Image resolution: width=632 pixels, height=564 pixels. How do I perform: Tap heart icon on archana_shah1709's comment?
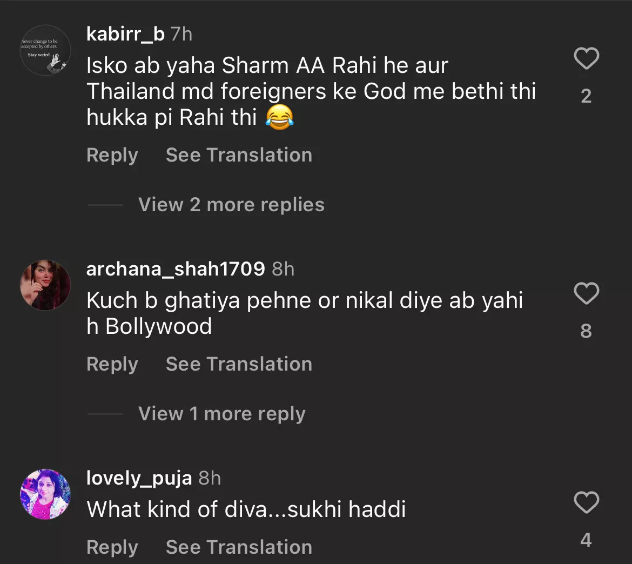586,293
